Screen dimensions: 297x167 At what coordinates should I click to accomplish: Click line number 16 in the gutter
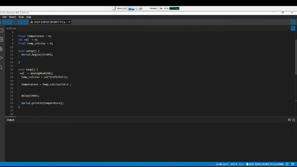(x=12, y=70)
